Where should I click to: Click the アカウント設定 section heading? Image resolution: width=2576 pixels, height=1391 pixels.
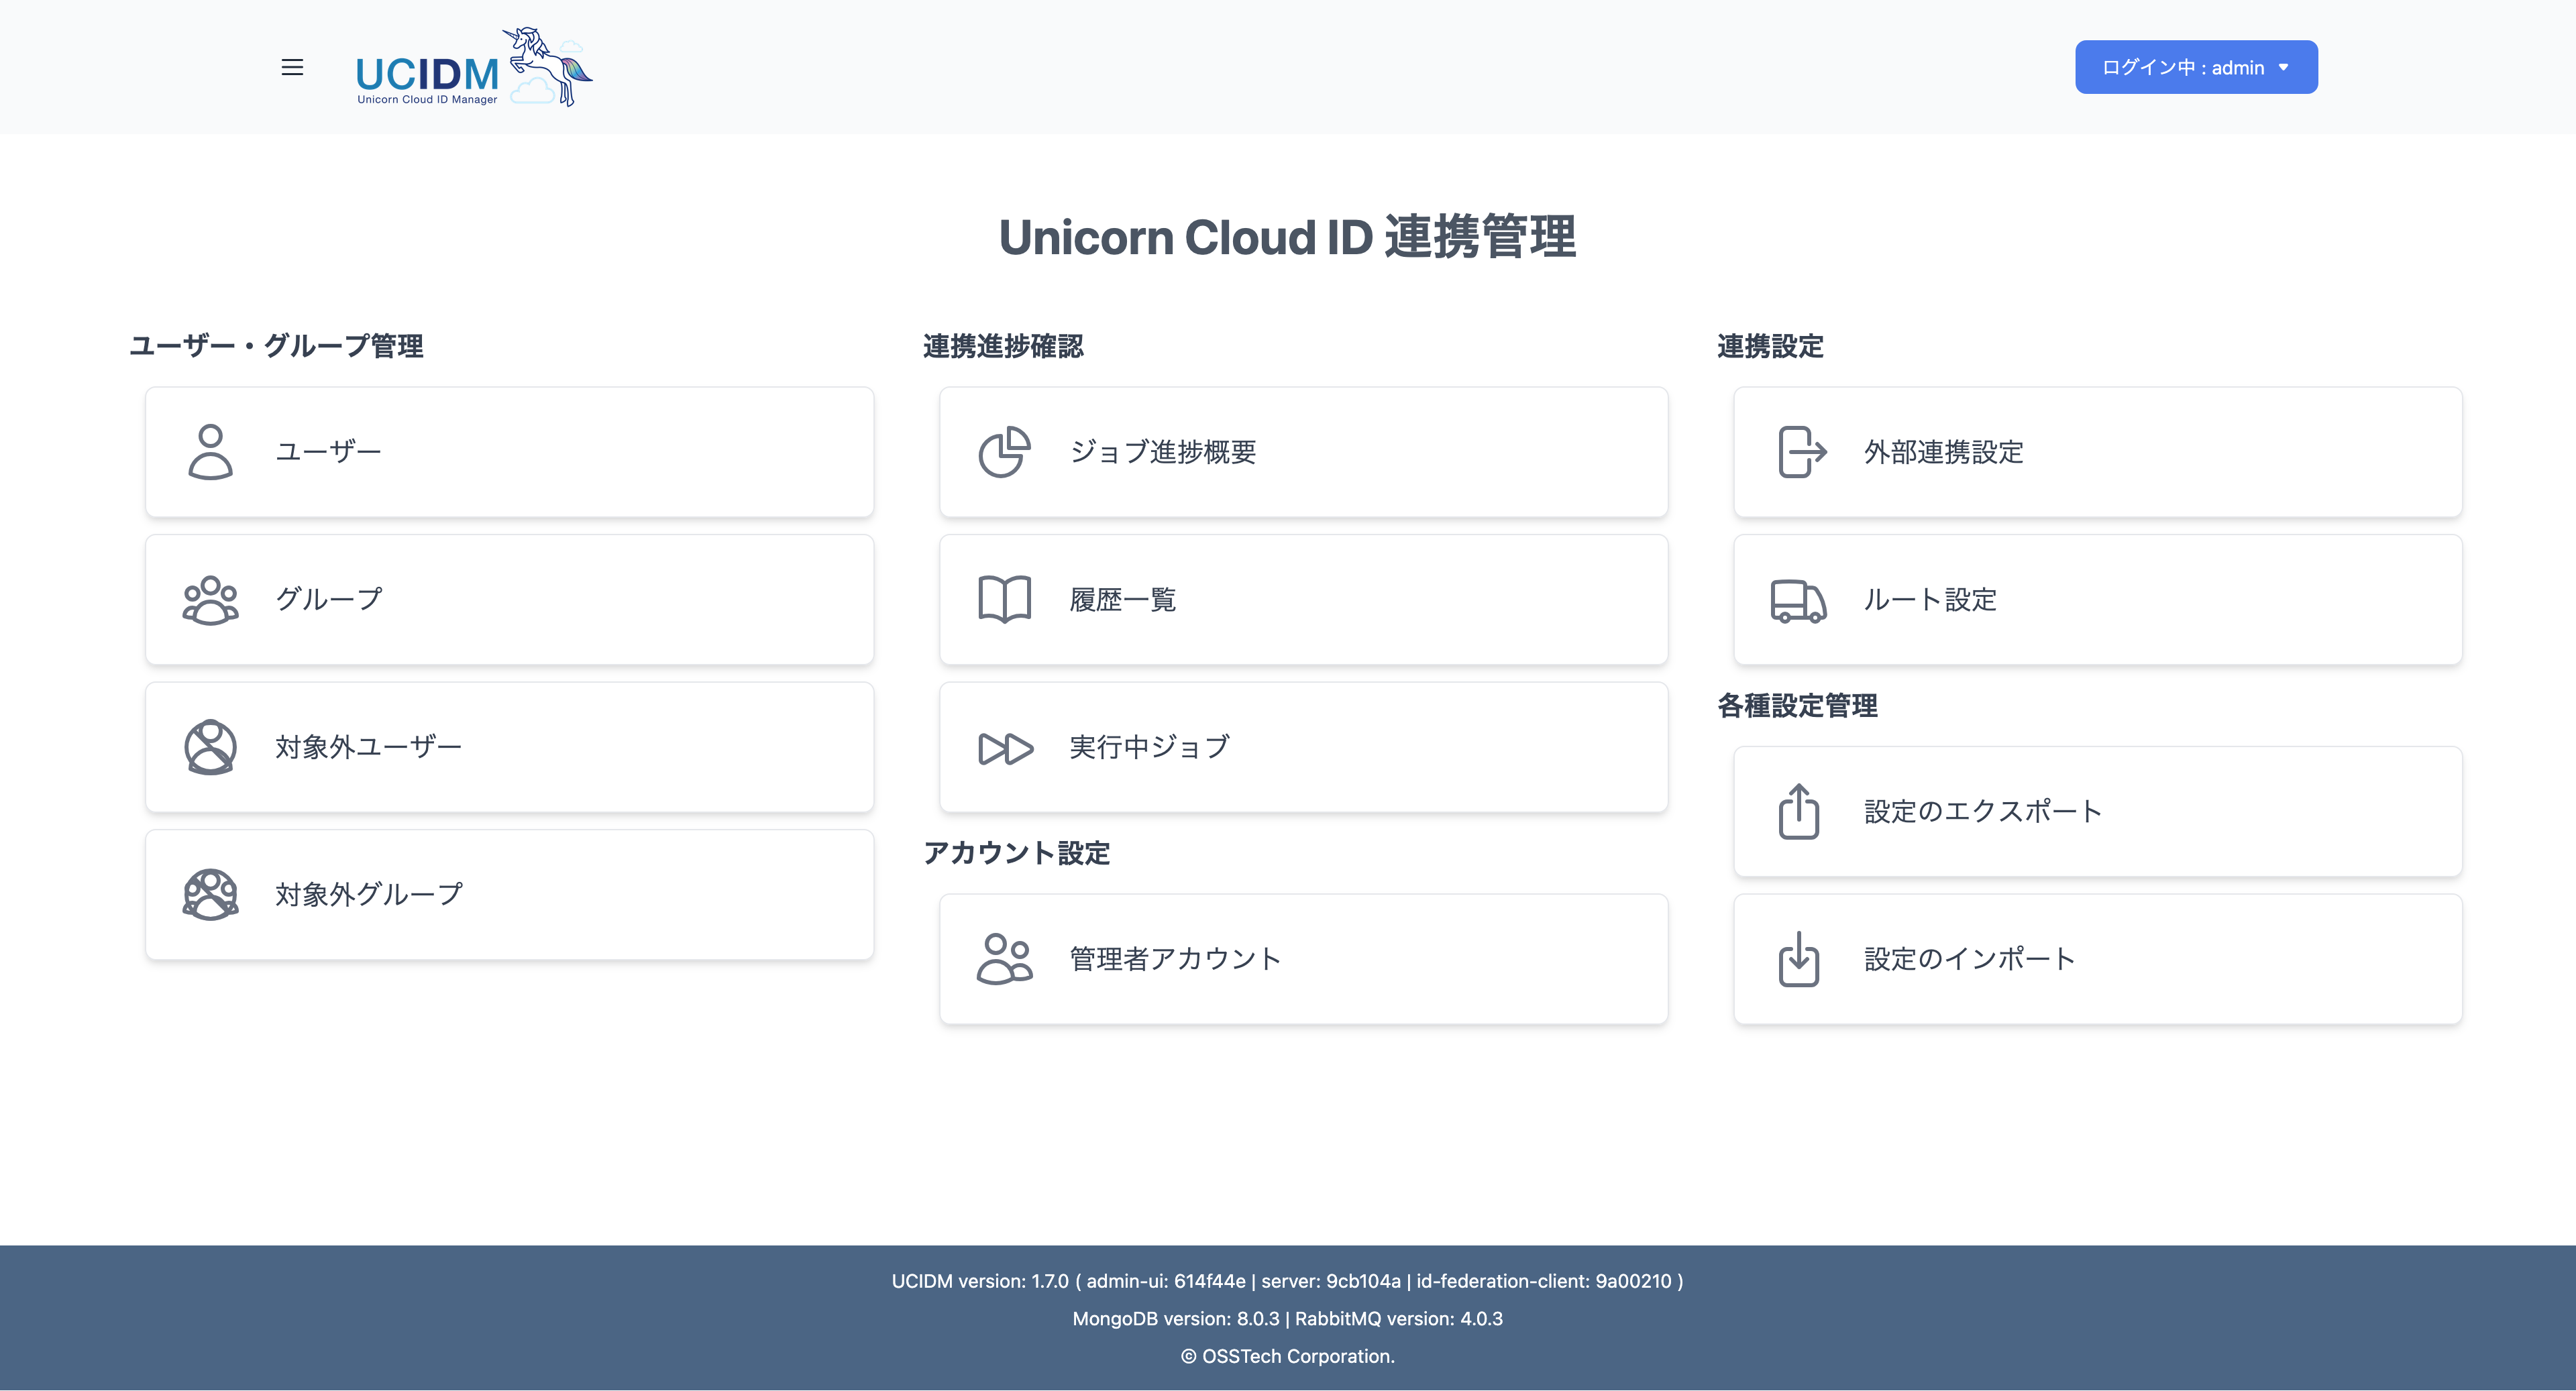pos(1017,853)
